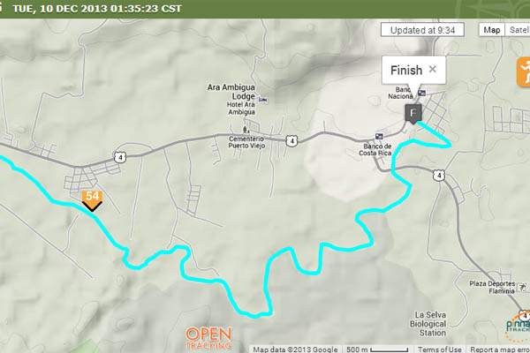Click the Plaza Deportes Flaminia icon
Screen dimensions: 530x353
523,287
